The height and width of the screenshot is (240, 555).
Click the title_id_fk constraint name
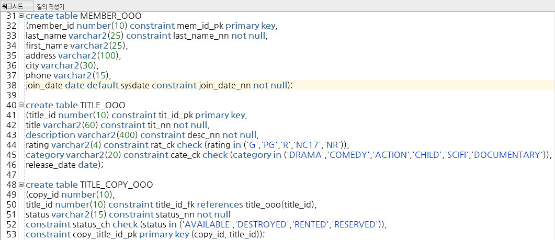[175, 204]
